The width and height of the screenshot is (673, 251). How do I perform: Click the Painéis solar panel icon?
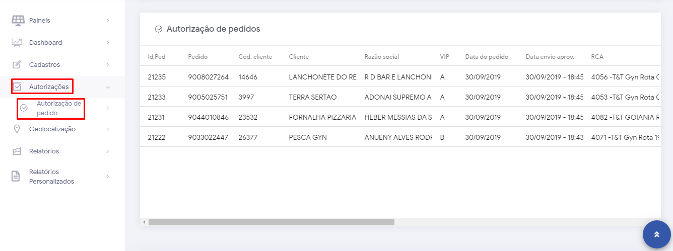coord(18,21)
